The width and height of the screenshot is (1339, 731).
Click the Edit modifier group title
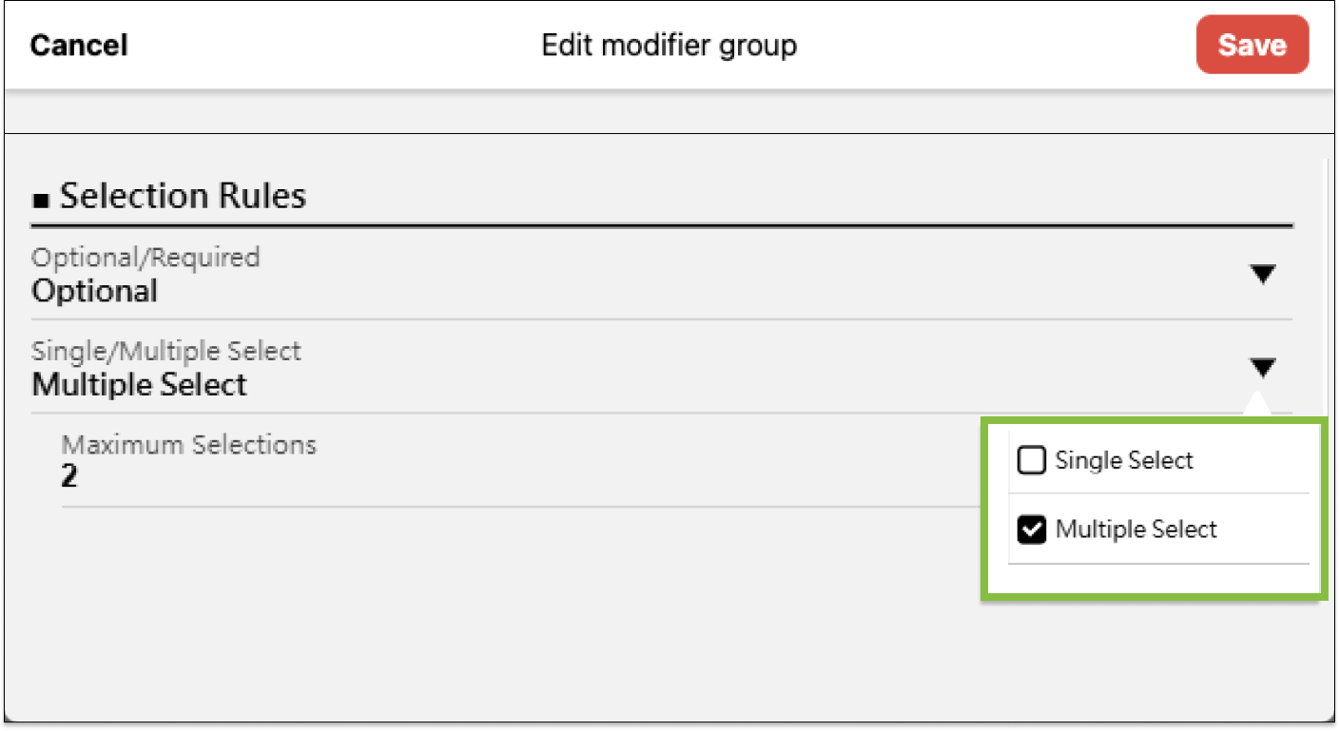point(669,45)
